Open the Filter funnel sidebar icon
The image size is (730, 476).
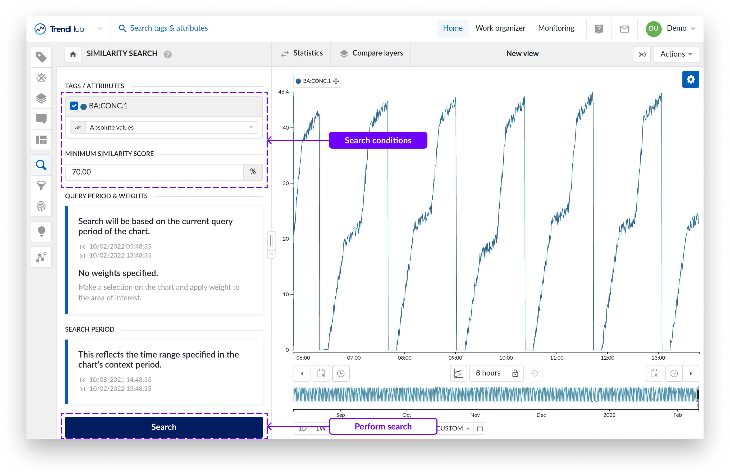pyautogui.click(x=41, y=186)
